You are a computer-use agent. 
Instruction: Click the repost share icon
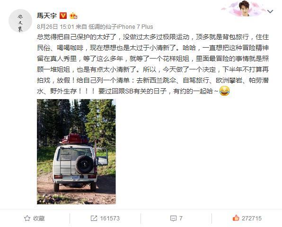point(94,219)
